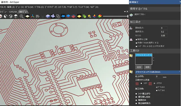Toggle the 彫り残しのみ checkbox
The width and height of the screenshot is (181, 106).
tap(136, 97)
